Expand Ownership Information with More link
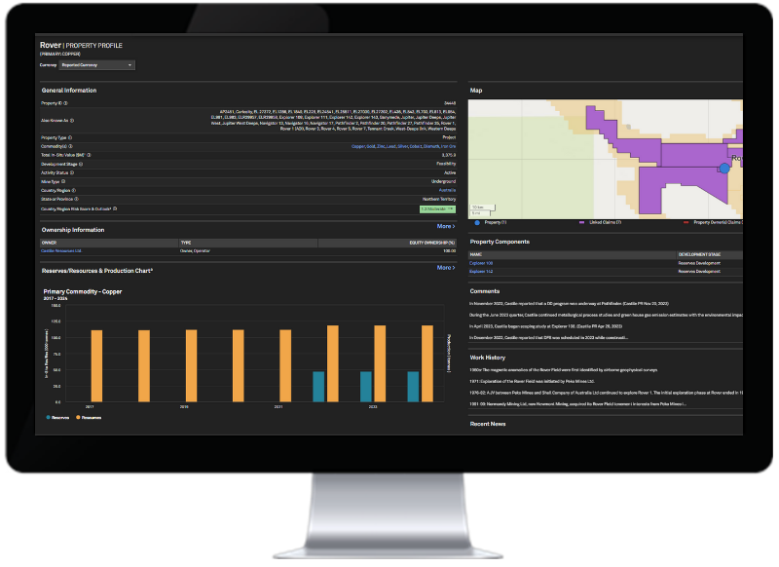Screen dimensions: 779x567 [445, 225]
